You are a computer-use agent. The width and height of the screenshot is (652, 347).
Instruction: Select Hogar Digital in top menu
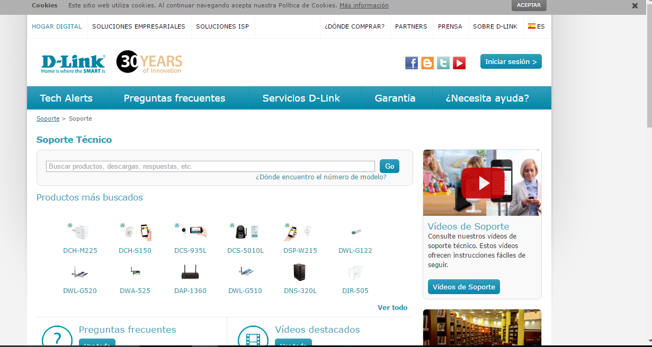point(57,26)
